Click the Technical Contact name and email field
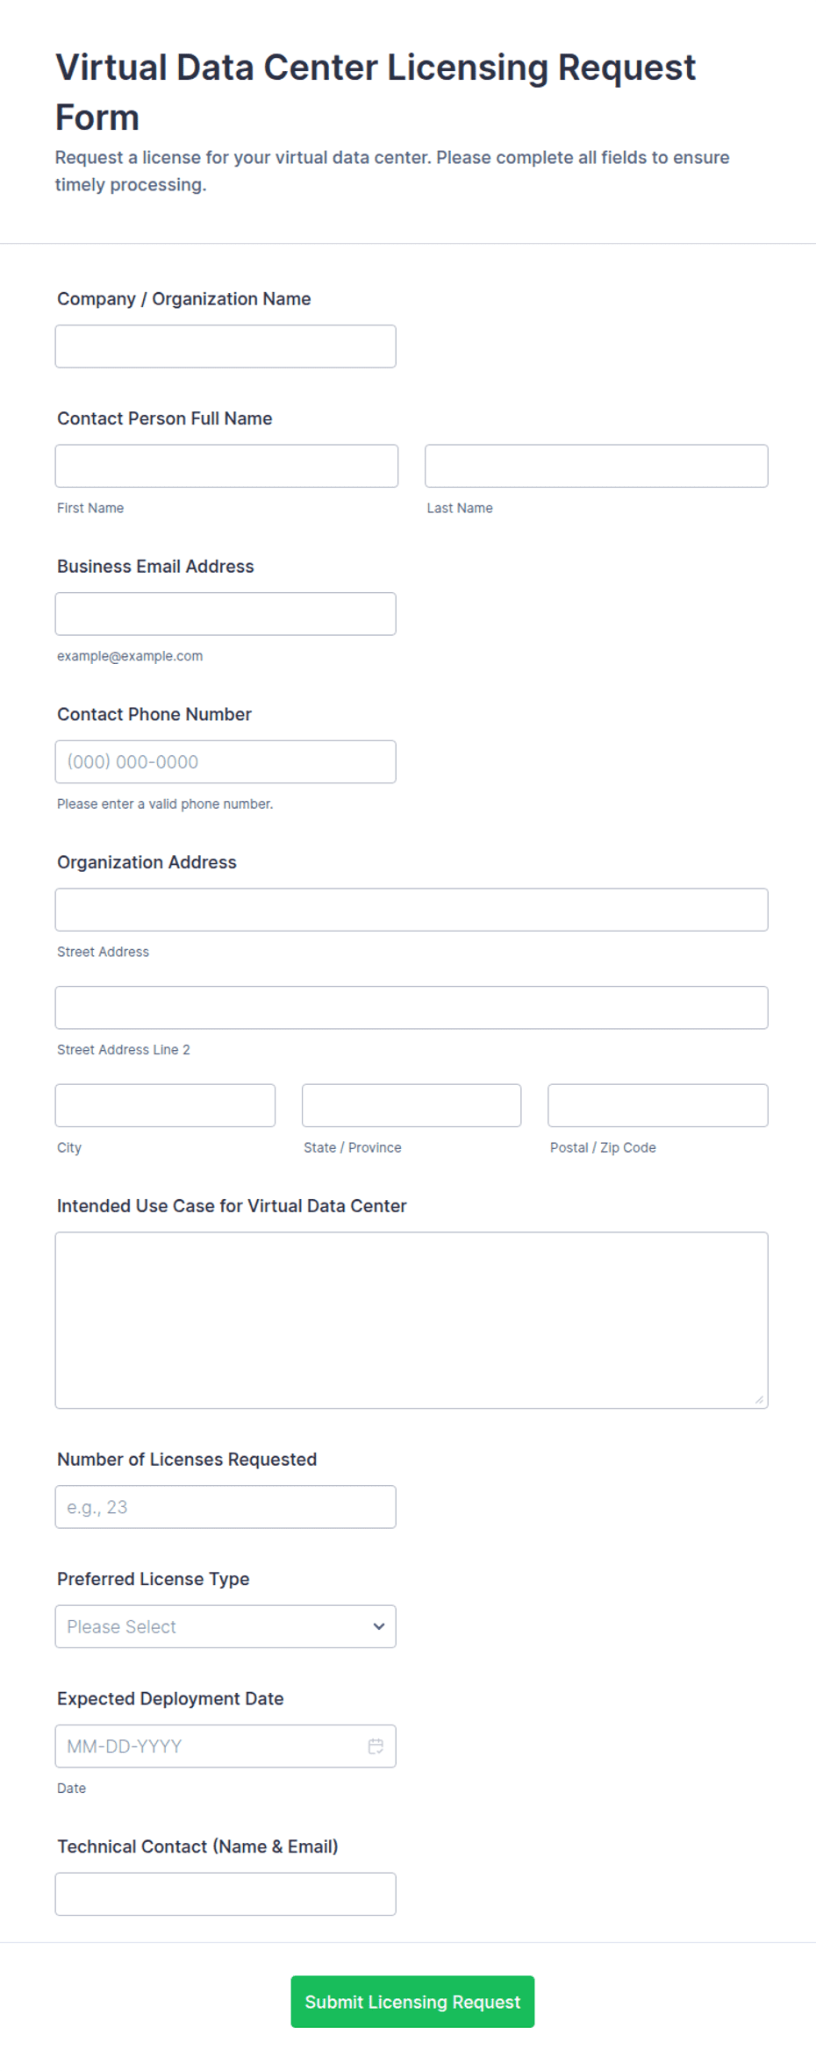Viewport: 816px width, 2071px height. pyautogui.click(x=225, y=1894)
